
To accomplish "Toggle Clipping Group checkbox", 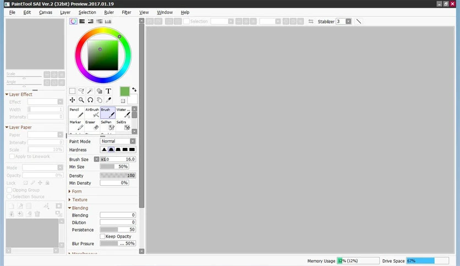I will [x=9, y=190].
